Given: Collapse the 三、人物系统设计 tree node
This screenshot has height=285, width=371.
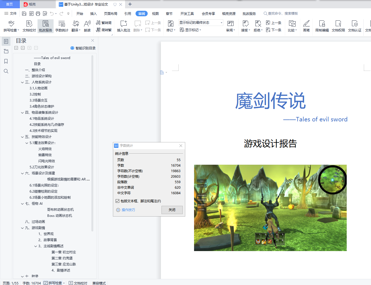Looking at the screenshot, I should pos(22,82).
